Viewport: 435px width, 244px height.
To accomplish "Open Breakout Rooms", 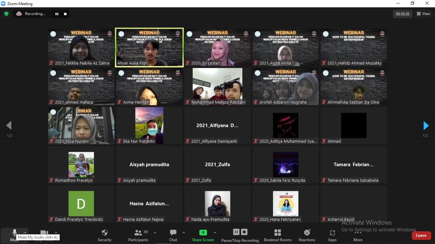I will tap(278, 235).
